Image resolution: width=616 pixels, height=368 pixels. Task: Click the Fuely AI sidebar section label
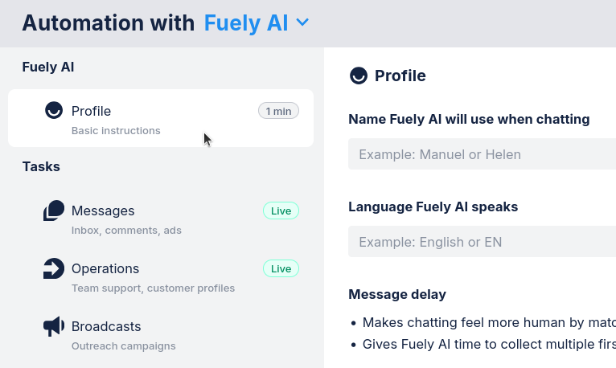(x=48, y=67)
